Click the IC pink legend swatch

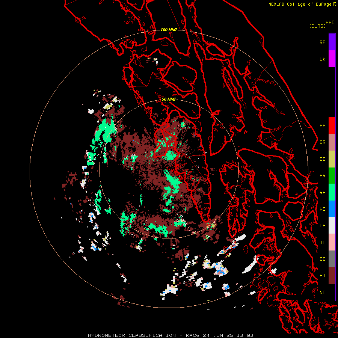(332, 242)
